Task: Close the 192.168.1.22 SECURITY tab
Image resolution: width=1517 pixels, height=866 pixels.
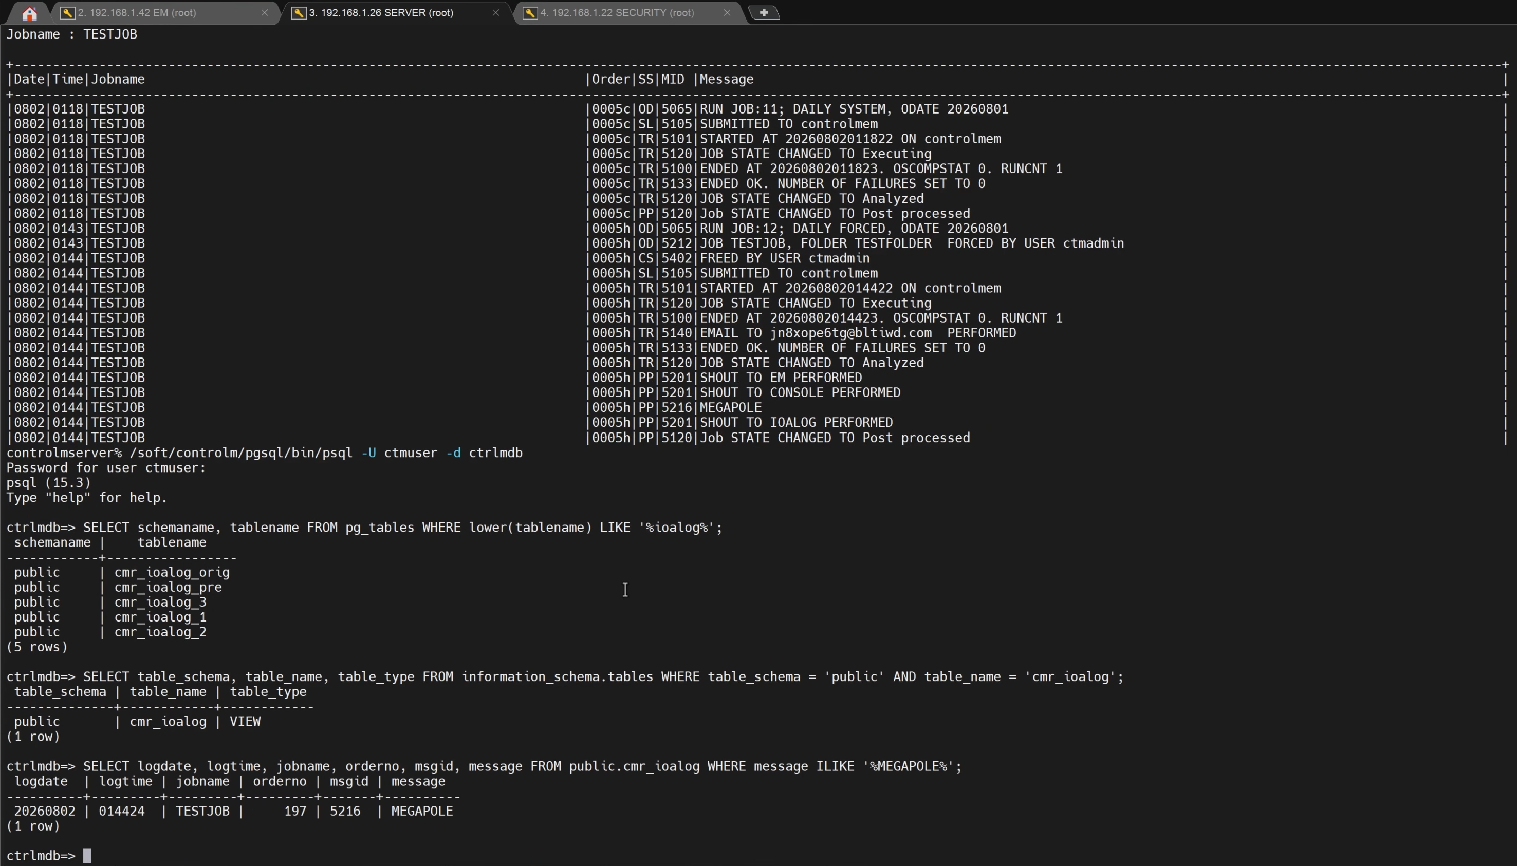Action: (727, 12)
